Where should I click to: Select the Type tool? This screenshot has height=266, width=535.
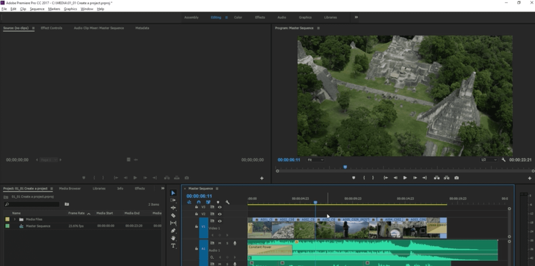tap(173, 246)
